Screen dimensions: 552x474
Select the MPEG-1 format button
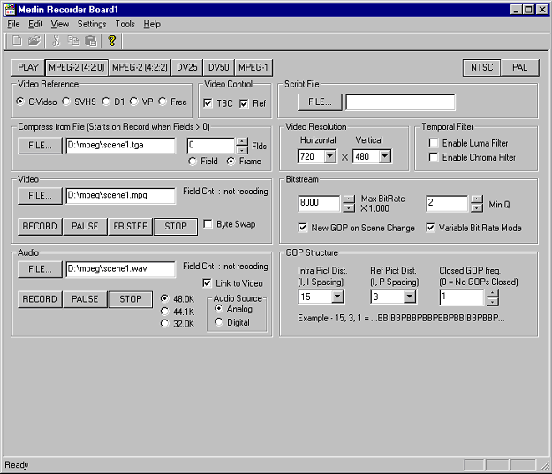pos(253,67)
